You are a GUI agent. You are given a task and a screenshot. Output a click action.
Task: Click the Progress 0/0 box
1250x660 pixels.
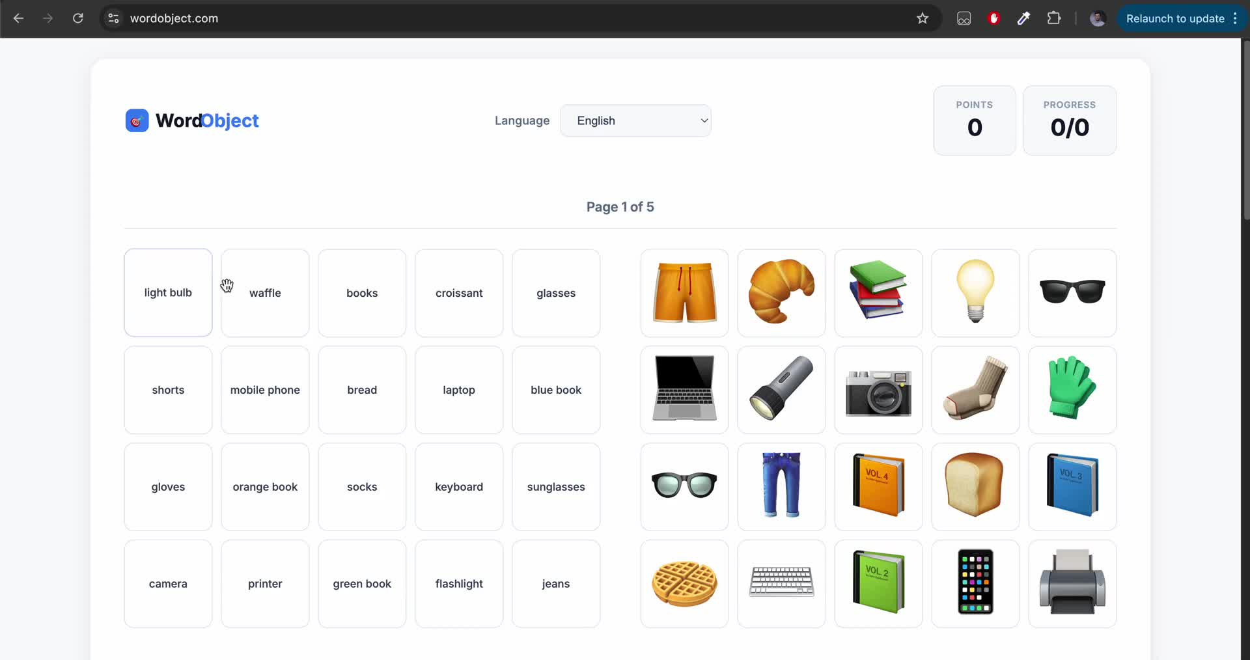[x=1070, y=120]
